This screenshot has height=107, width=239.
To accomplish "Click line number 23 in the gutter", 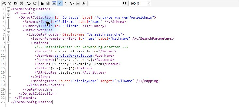I will (x=3, y=102).
